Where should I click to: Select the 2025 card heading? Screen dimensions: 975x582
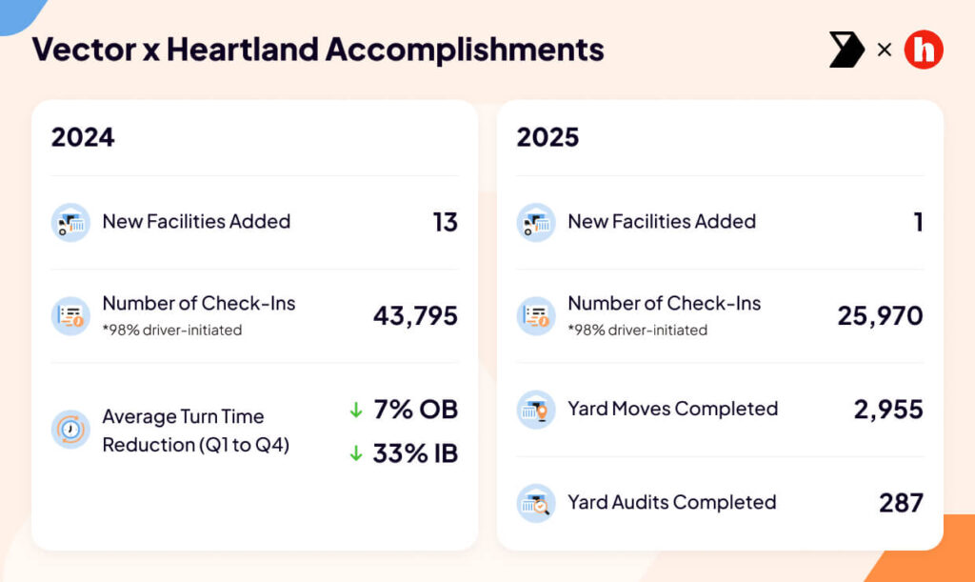pos(547,137)
